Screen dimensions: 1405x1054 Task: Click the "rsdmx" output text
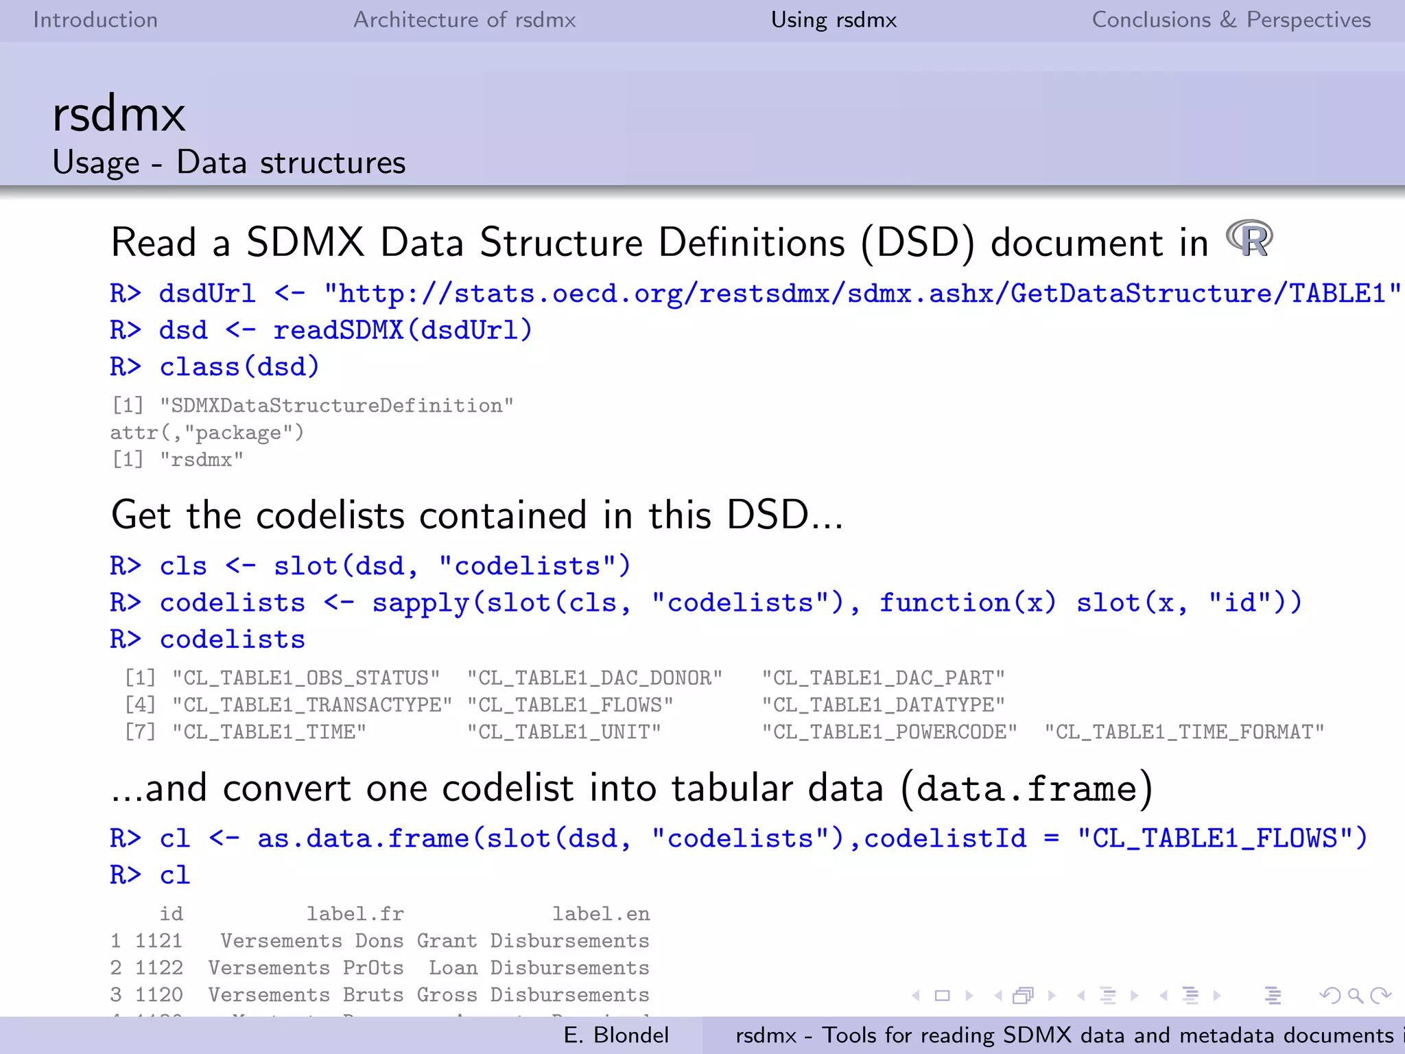[x=201, y=460]
